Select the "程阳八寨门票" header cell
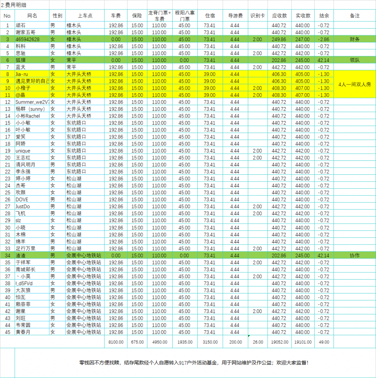This screenshot has height=378, width=376. click(184, 16)
